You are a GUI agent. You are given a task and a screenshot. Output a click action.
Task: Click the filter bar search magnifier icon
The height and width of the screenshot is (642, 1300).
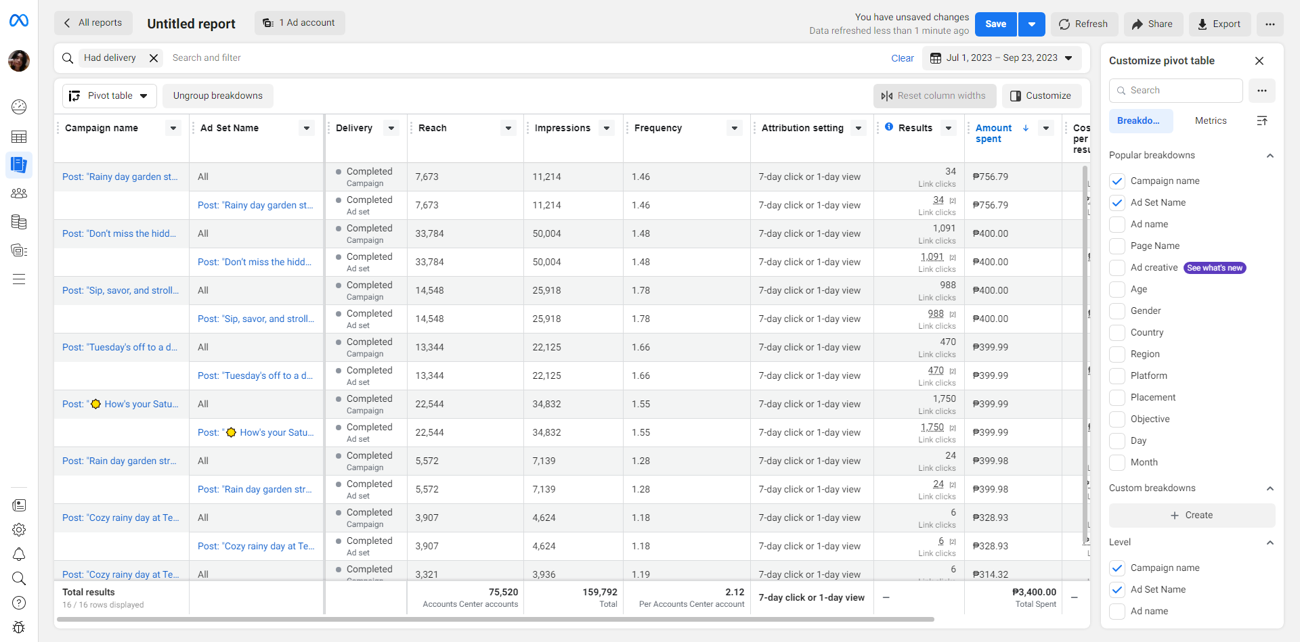pos(68,58)
